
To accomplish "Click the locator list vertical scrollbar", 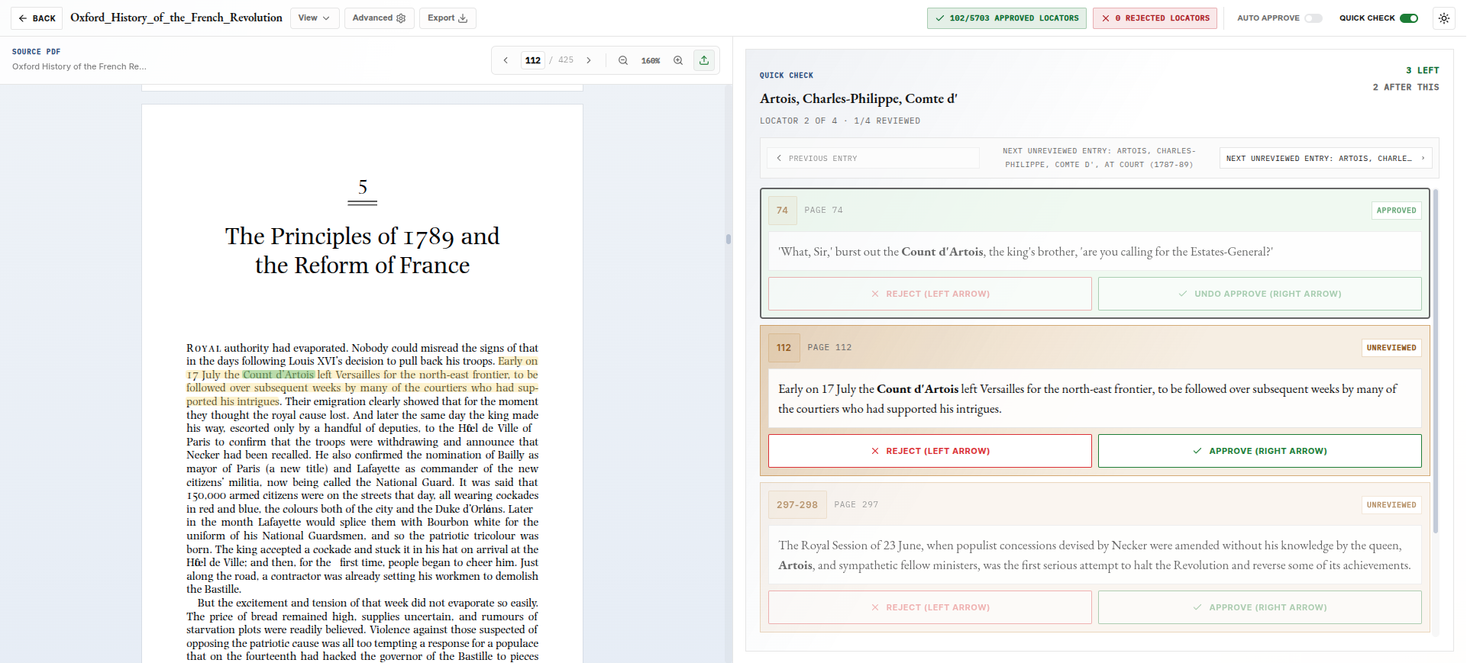I will tap(1436, 359).
